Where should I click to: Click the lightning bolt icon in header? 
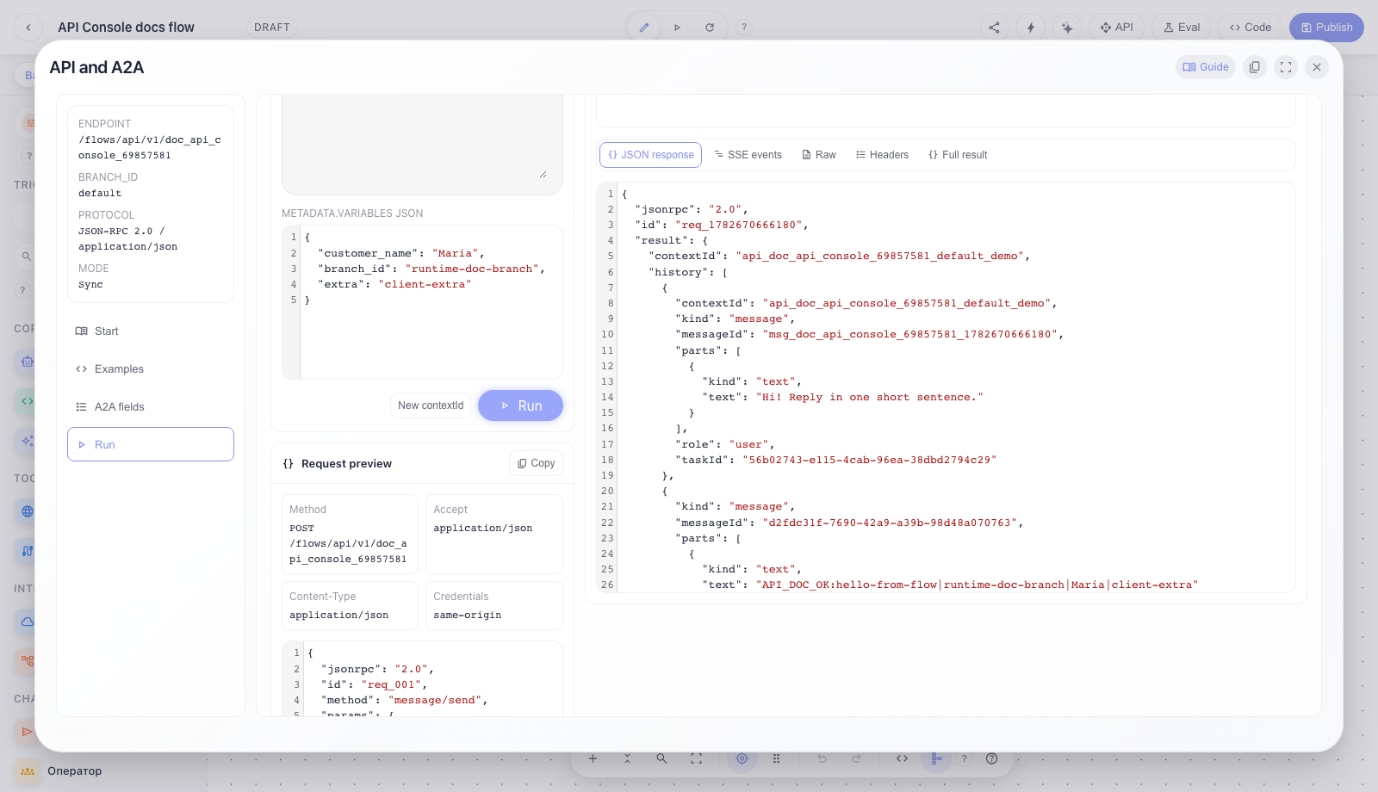tap(1031, 28)
